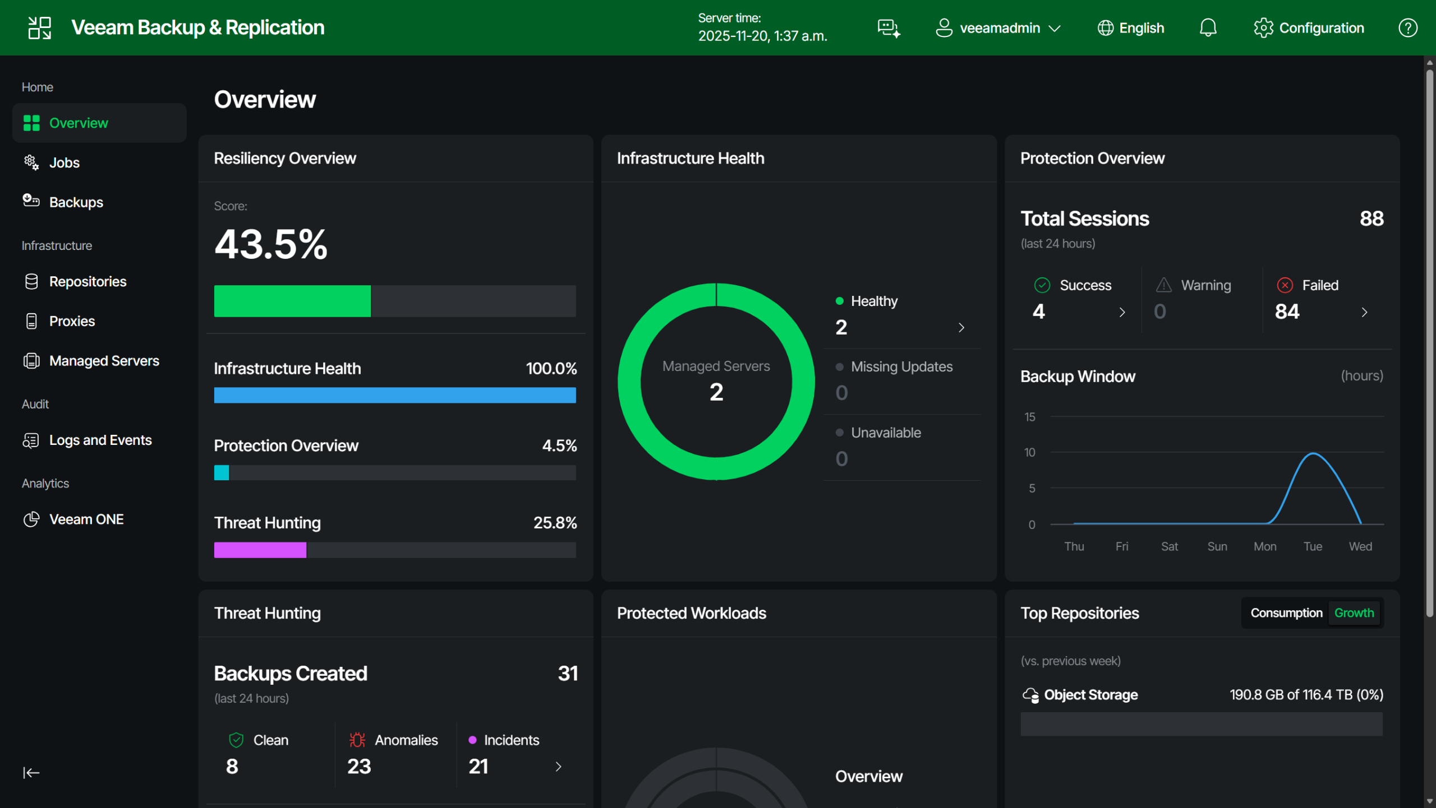Click the page vertical scrollbar

pyautogui.click(x=1429, y=336)
